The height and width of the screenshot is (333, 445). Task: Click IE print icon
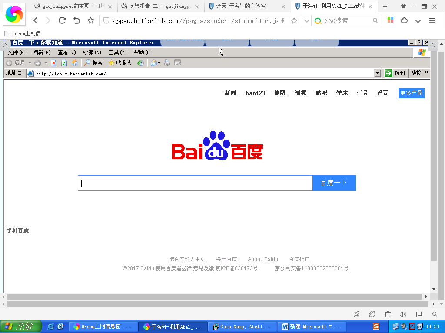pyautogui.click(x=167, y=63)
